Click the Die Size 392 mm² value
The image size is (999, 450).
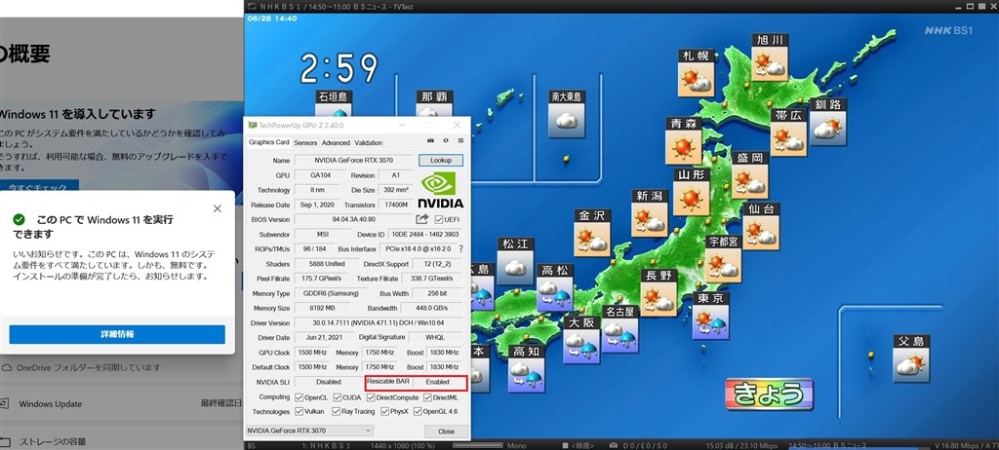point(396,190)
